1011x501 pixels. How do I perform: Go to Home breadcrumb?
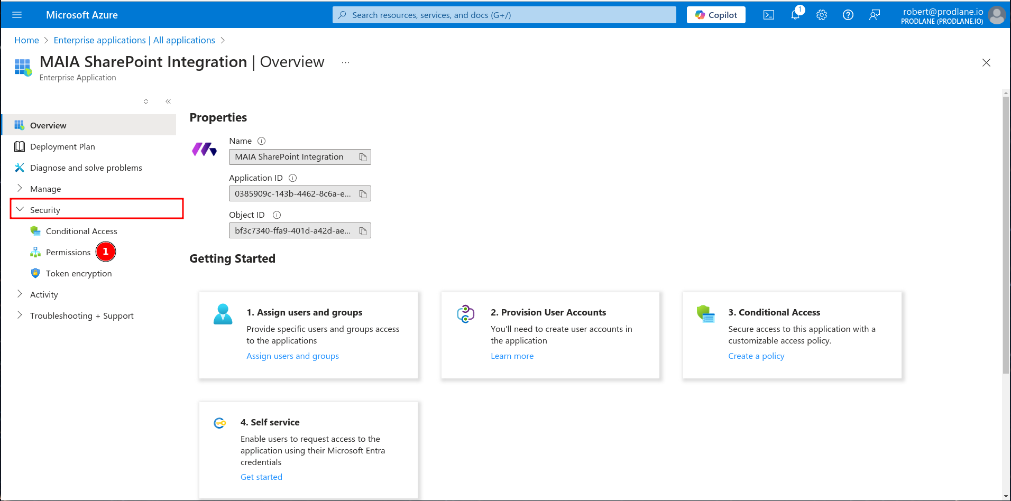pos(26,40)
